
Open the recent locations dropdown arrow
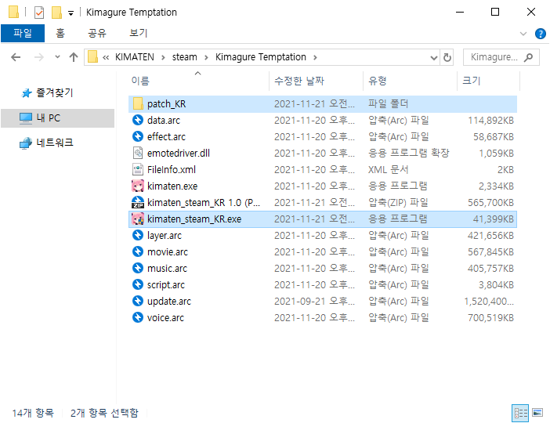click(x=57, y=57)
